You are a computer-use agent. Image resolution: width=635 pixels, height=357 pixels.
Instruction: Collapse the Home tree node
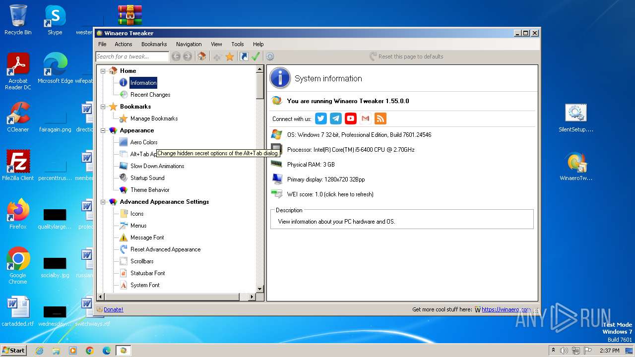pos(103,71)
